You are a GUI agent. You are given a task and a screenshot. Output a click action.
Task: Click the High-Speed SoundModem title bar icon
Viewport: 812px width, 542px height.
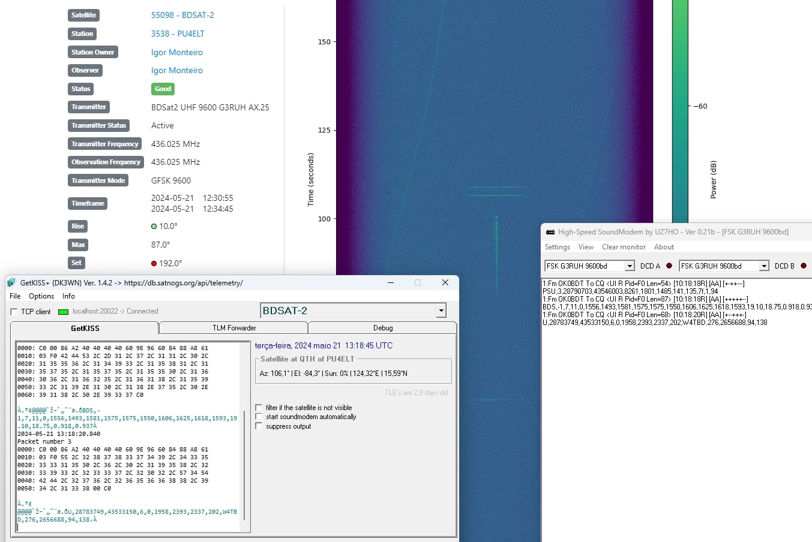click(x=550, y=232)
